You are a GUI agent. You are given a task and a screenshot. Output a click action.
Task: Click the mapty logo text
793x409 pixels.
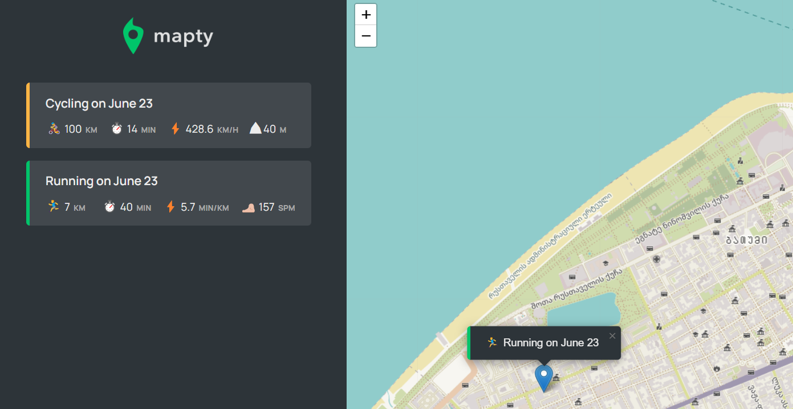tap(184, 37)
